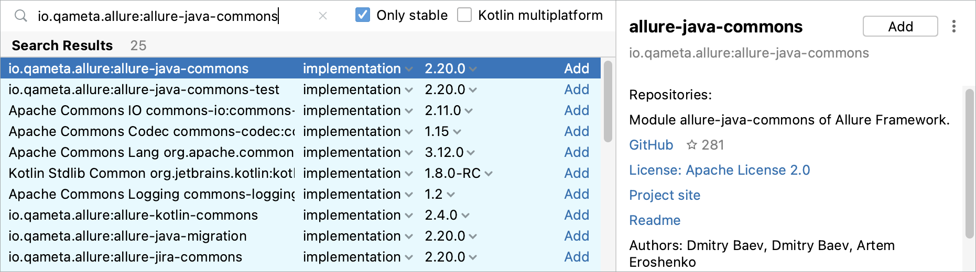Image resolution: width=976 pixels, height=272 pixels.
Task: Add selected io.qameta.allure:allure-java-commons from list
Action: pyautogui.click(x=577, y=69)
